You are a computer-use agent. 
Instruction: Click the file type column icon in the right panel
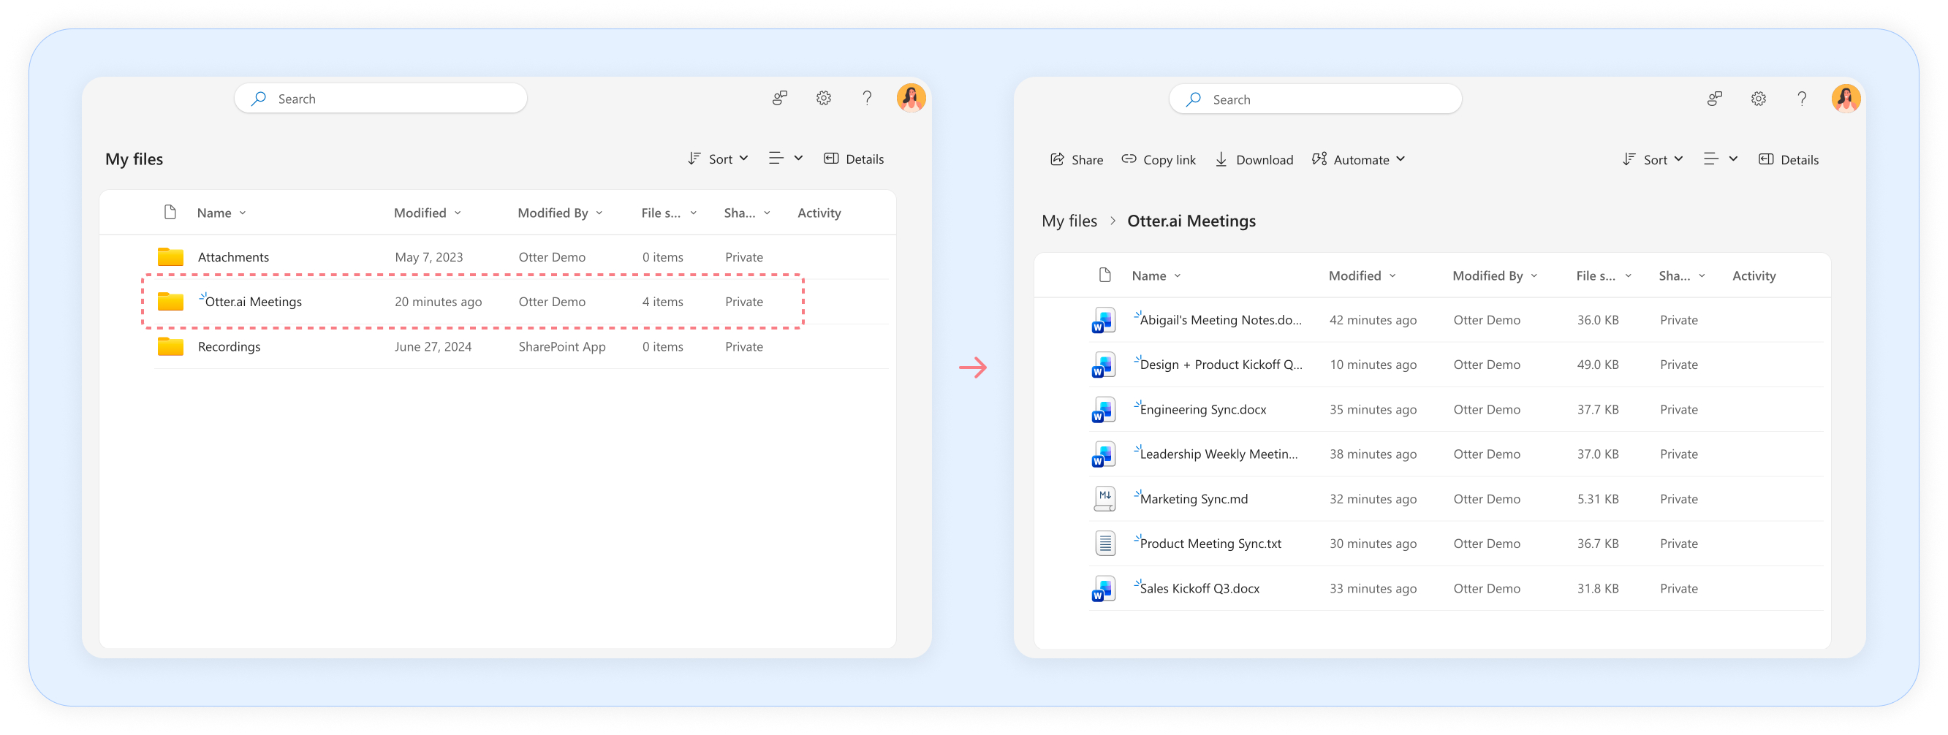point(1104,275)
